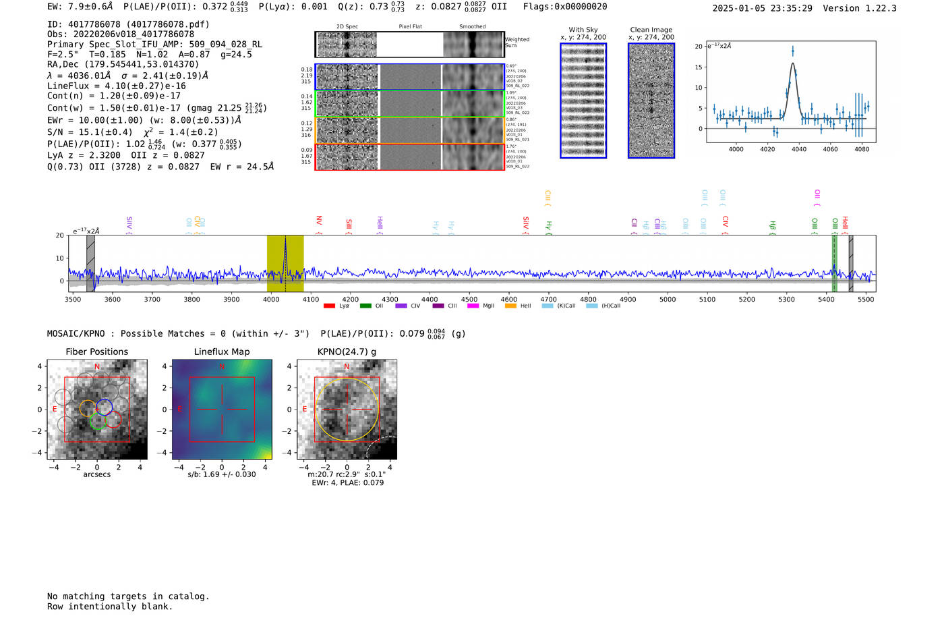Click the red CIV line label near 5140Å

pyautogui.click(x=726, y=225)
